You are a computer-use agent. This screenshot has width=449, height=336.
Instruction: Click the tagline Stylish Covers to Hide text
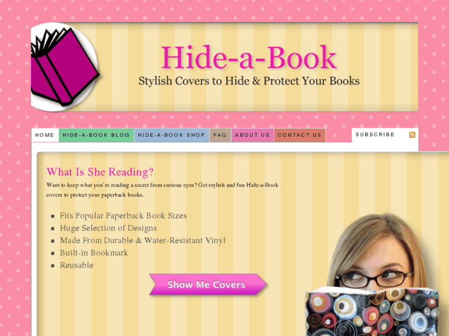pyautogui.click(x=249, y=81)
